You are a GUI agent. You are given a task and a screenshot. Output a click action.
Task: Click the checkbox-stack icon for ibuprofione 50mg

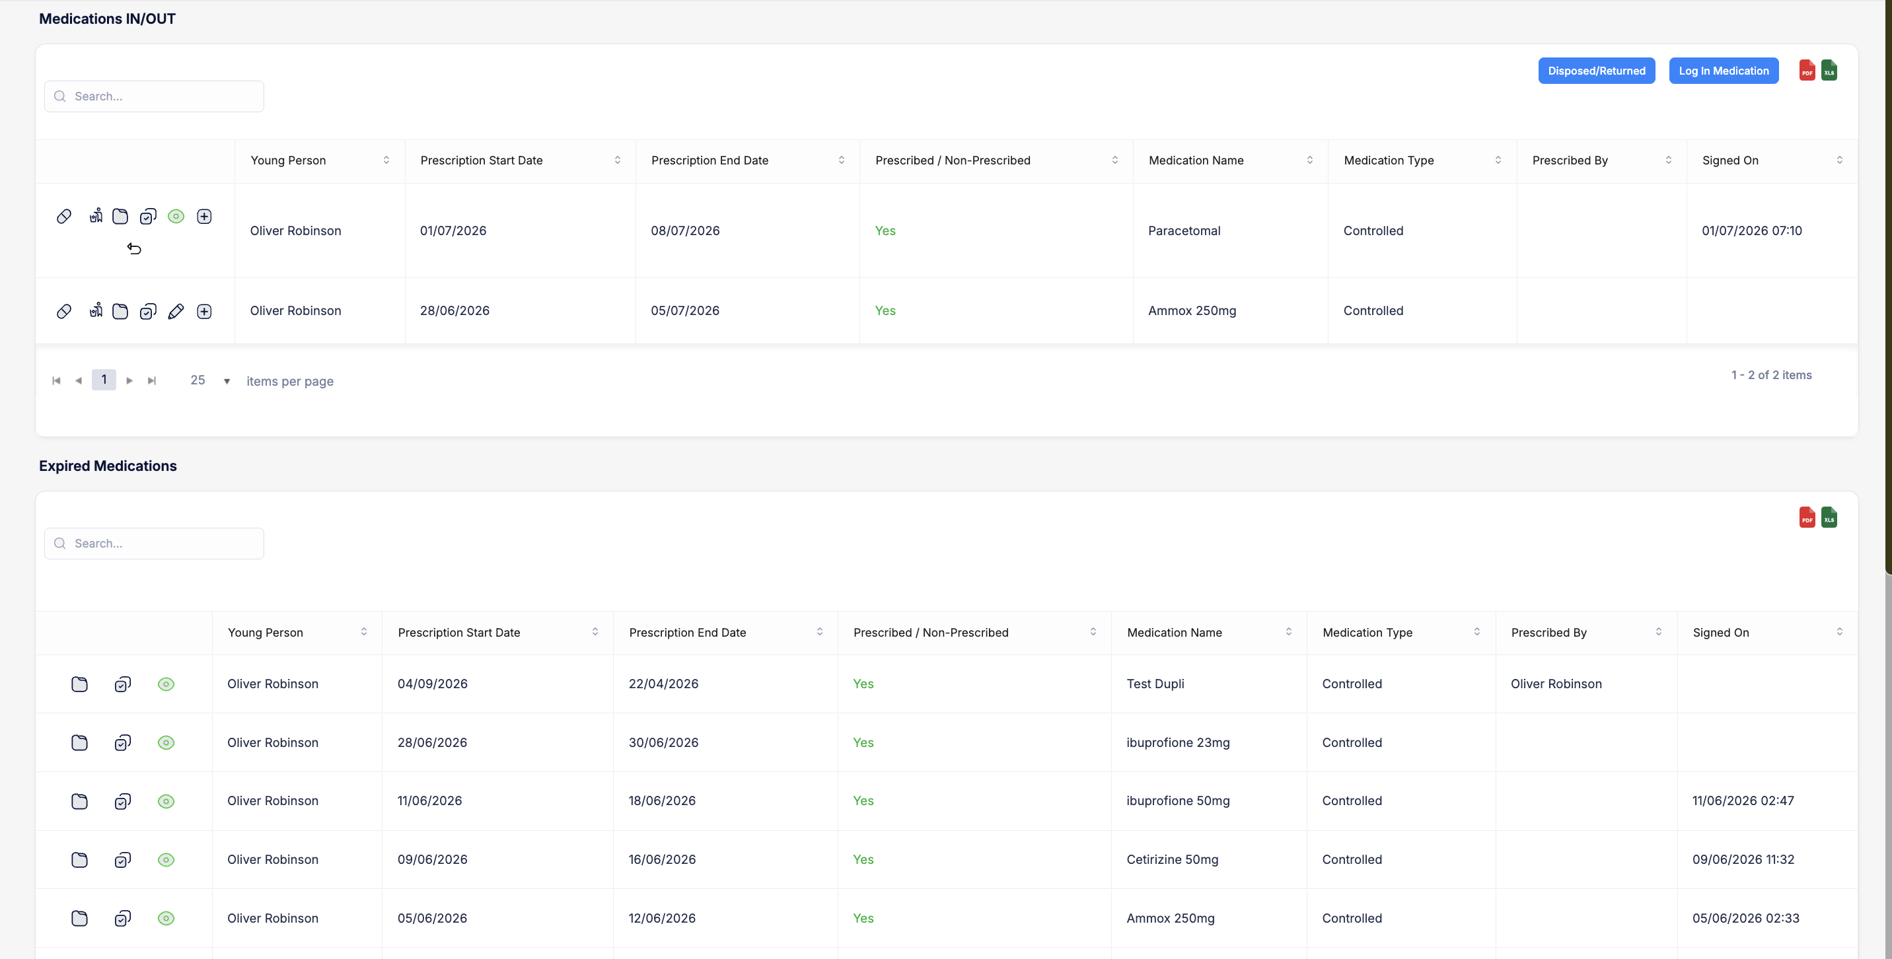(x=123, y=801)
